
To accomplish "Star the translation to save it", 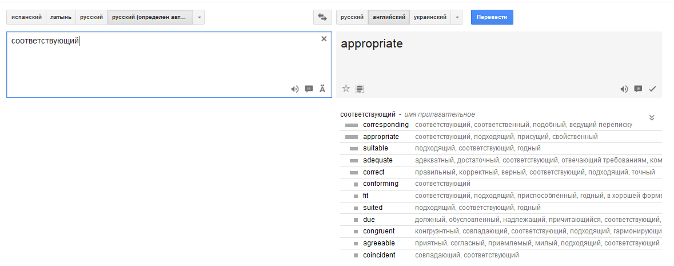I will pyautogui.click(x=346, y=89).
